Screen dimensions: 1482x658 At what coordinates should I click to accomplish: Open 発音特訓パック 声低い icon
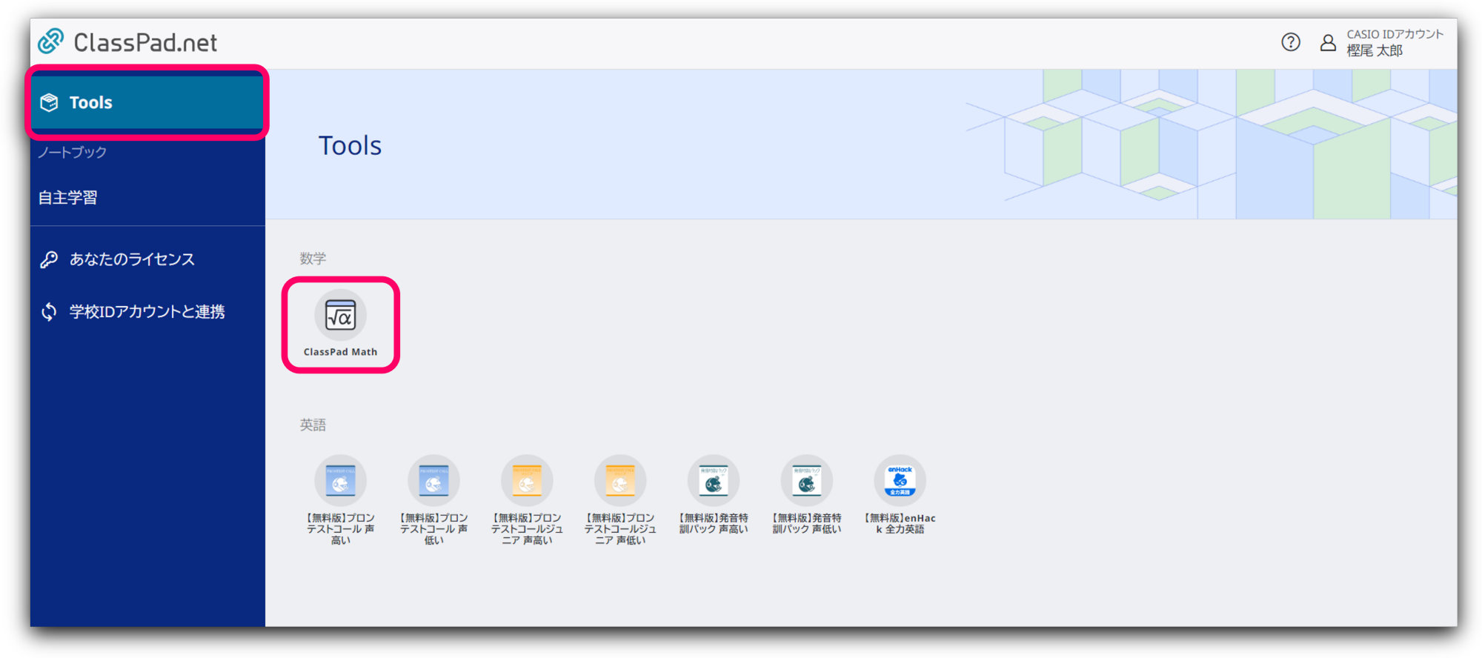tap(807, 481)
